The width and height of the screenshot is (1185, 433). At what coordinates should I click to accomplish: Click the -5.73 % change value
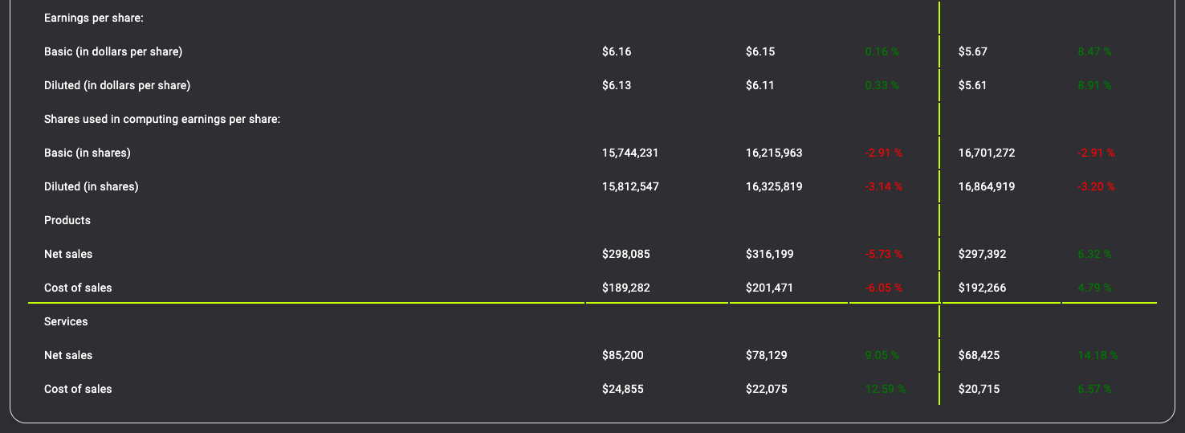(x=883, y=254)
